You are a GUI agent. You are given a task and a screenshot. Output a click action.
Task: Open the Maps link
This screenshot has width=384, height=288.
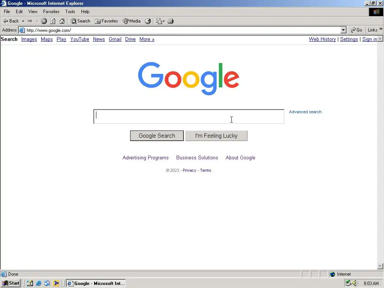point(47,39)
